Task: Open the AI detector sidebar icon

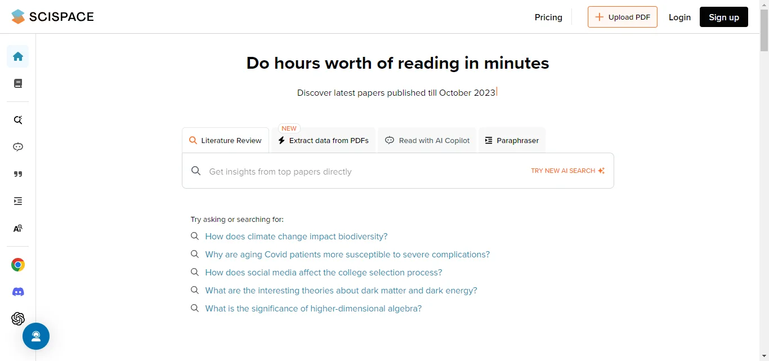Action: click(x=18, y=228)
